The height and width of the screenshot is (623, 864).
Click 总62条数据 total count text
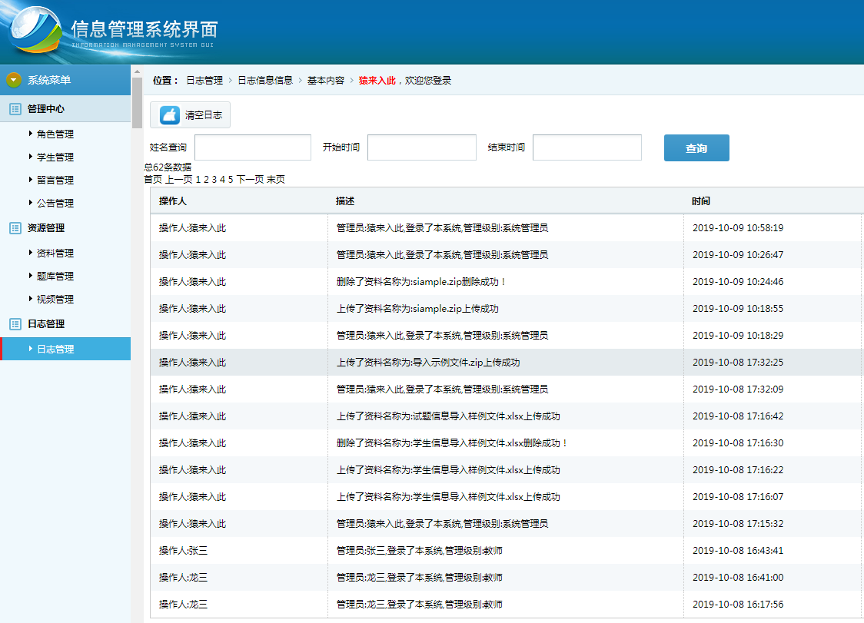point(168,167)
